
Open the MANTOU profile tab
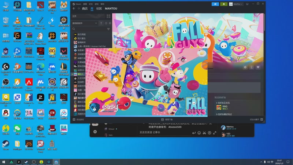111,8
